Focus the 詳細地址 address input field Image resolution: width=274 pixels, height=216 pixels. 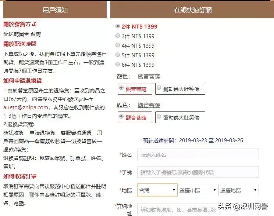[x=198, y=209]
